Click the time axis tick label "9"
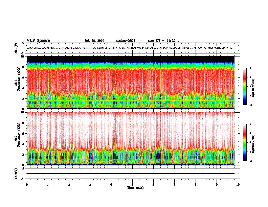 217,184
